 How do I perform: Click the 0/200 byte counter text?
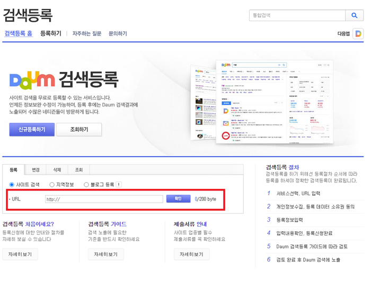[x=206, y=199]
